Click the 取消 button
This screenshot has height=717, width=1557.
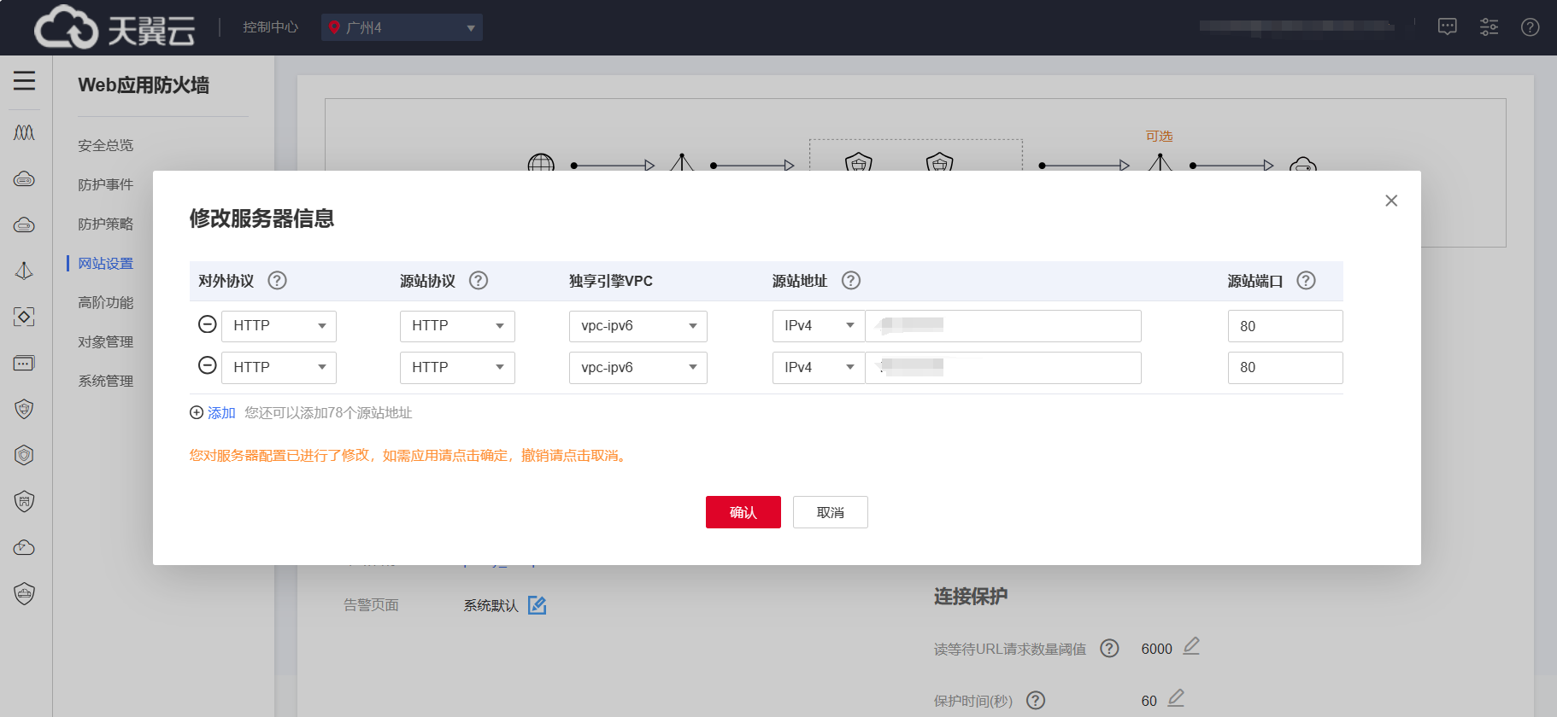(830, 512)
